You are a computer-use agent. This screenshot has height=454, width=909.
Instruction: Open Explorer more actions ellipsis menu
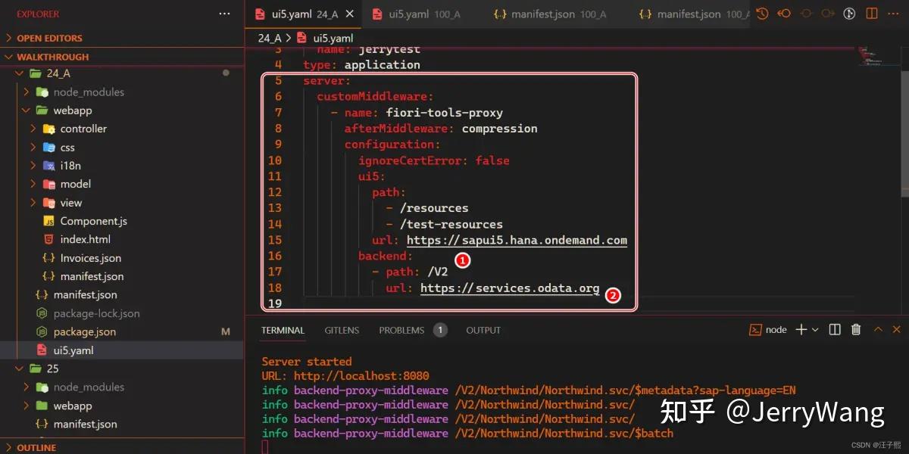pyautogui.click(x=224, y=14)
